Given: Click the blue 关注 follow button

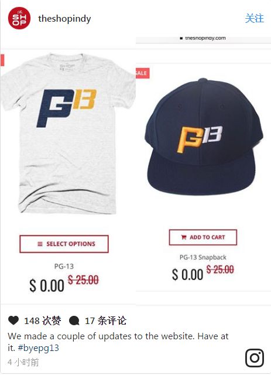Looking at the screenshot, I should pyautogui.click(x=255, y=18).
